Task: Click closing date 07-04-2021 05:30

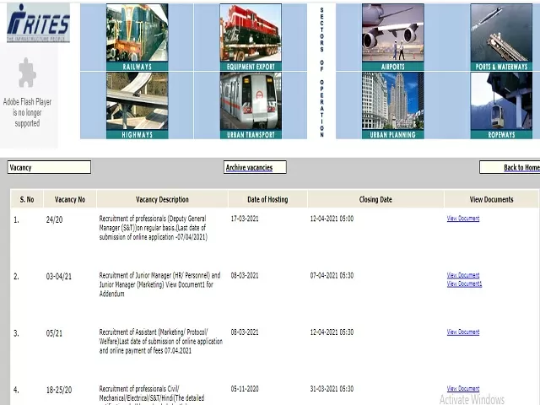Action: (332, 276)
